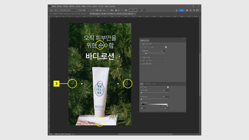The width and height of the screenshot is (249, 140).
Task: Open the 이미지 (Image) menu
Action: pyautogui.click(x=65, y=7)
